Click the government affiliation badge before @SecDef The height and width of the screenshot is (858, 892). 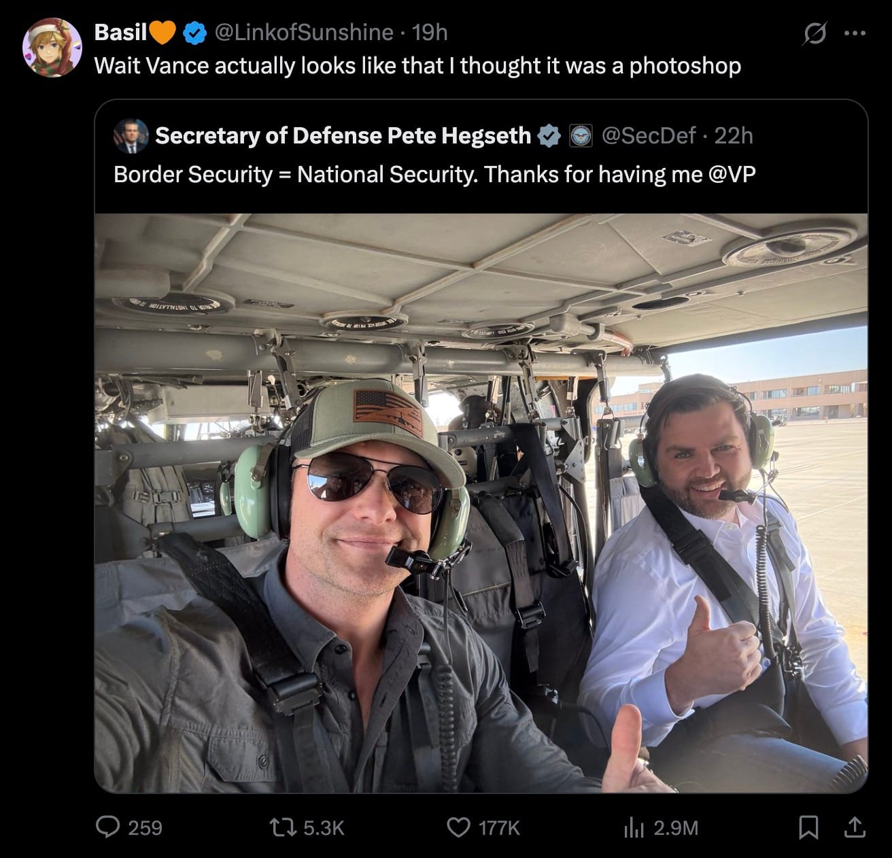pos(580,136)
